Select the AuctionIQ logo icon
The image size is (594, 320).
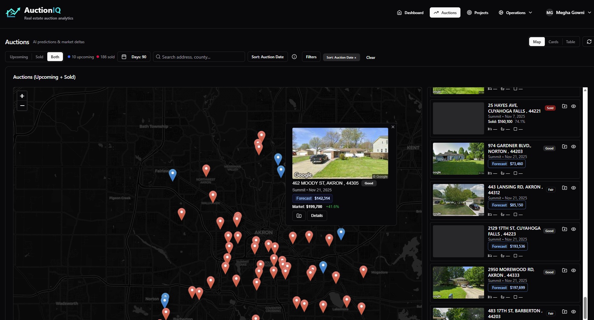click(13, 12)
